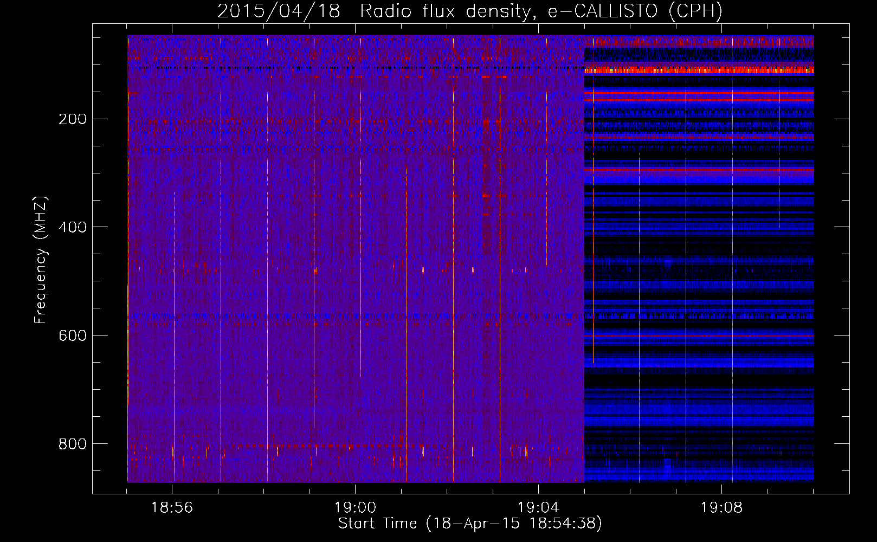The image size is (877, 542).
Task: Click the 400 frequency tick label
Action: click(x=72, y=227)
